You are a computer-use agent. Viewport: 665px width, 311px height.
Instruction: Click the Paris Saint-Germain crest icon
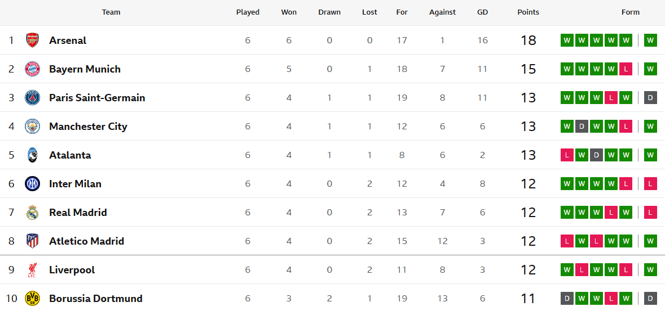point(32,97)
